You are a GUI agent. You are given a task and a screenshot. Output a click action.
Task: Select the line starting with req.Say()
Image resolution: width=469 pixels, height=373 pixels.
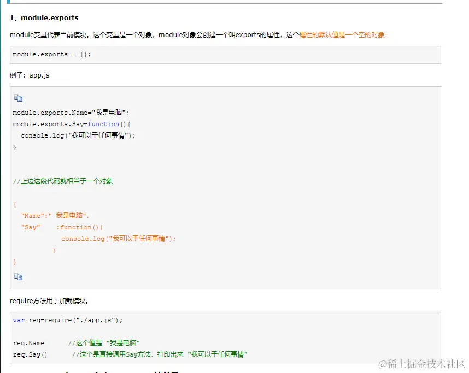coord(130,354)
